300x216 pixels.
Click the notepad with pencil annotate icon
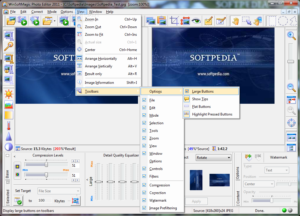(209, 21)
